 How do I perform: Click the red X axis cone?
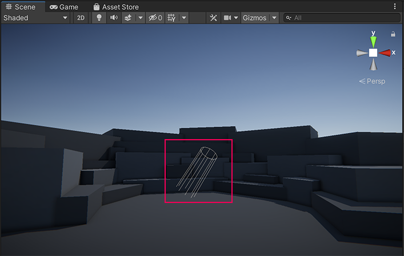[386, 52]
